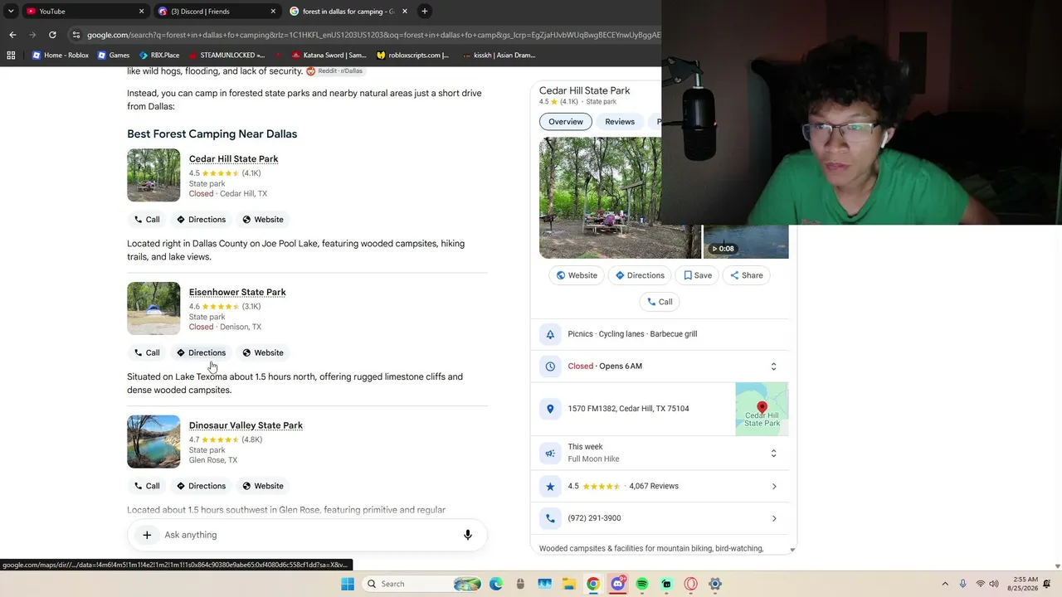Call Eisenhower State Park
Screen dimensions: 1062x597
point(147,352)
